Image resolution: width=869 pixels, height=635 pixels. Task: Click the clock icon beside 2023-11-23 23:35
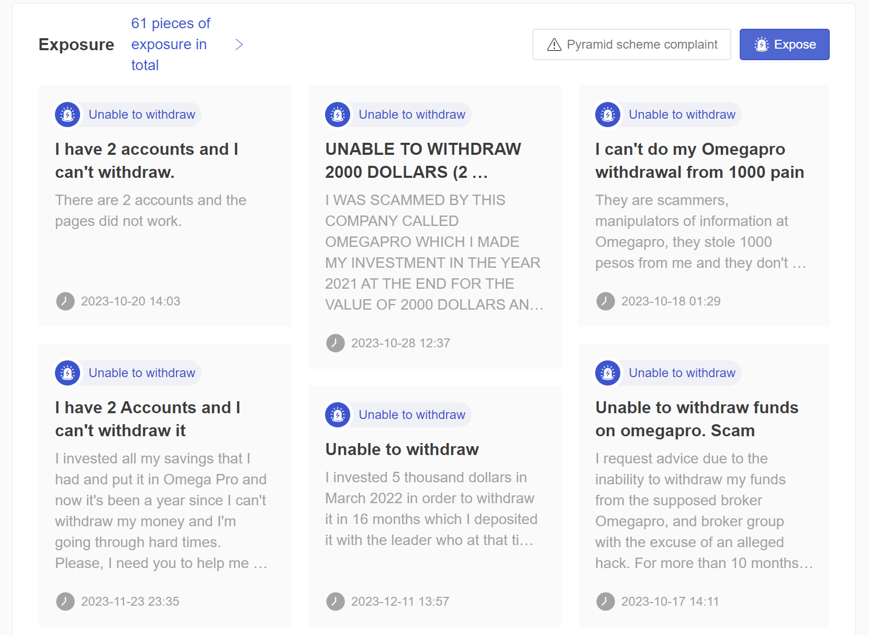[65, 602]
